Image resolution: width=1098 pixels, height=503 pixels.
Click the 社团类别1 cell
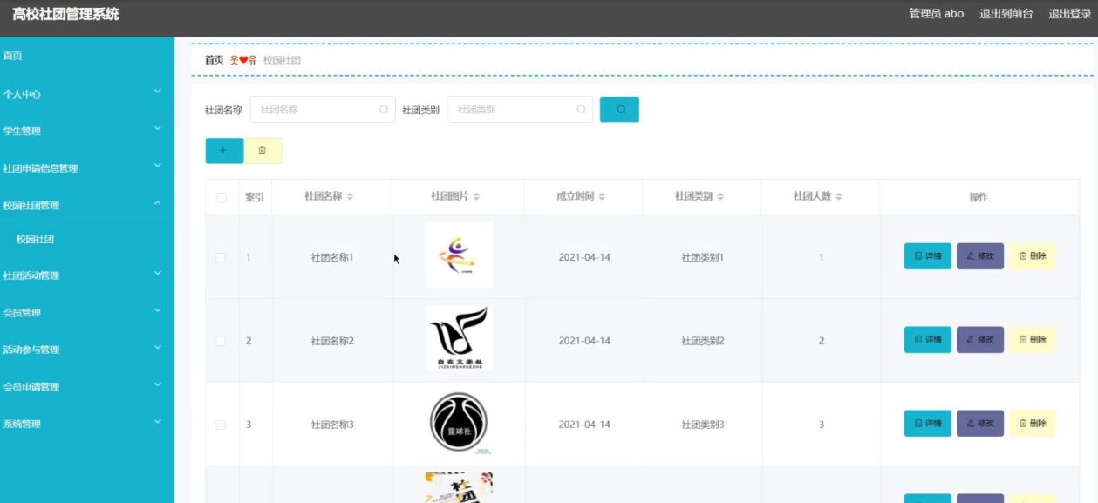point(702,257)
